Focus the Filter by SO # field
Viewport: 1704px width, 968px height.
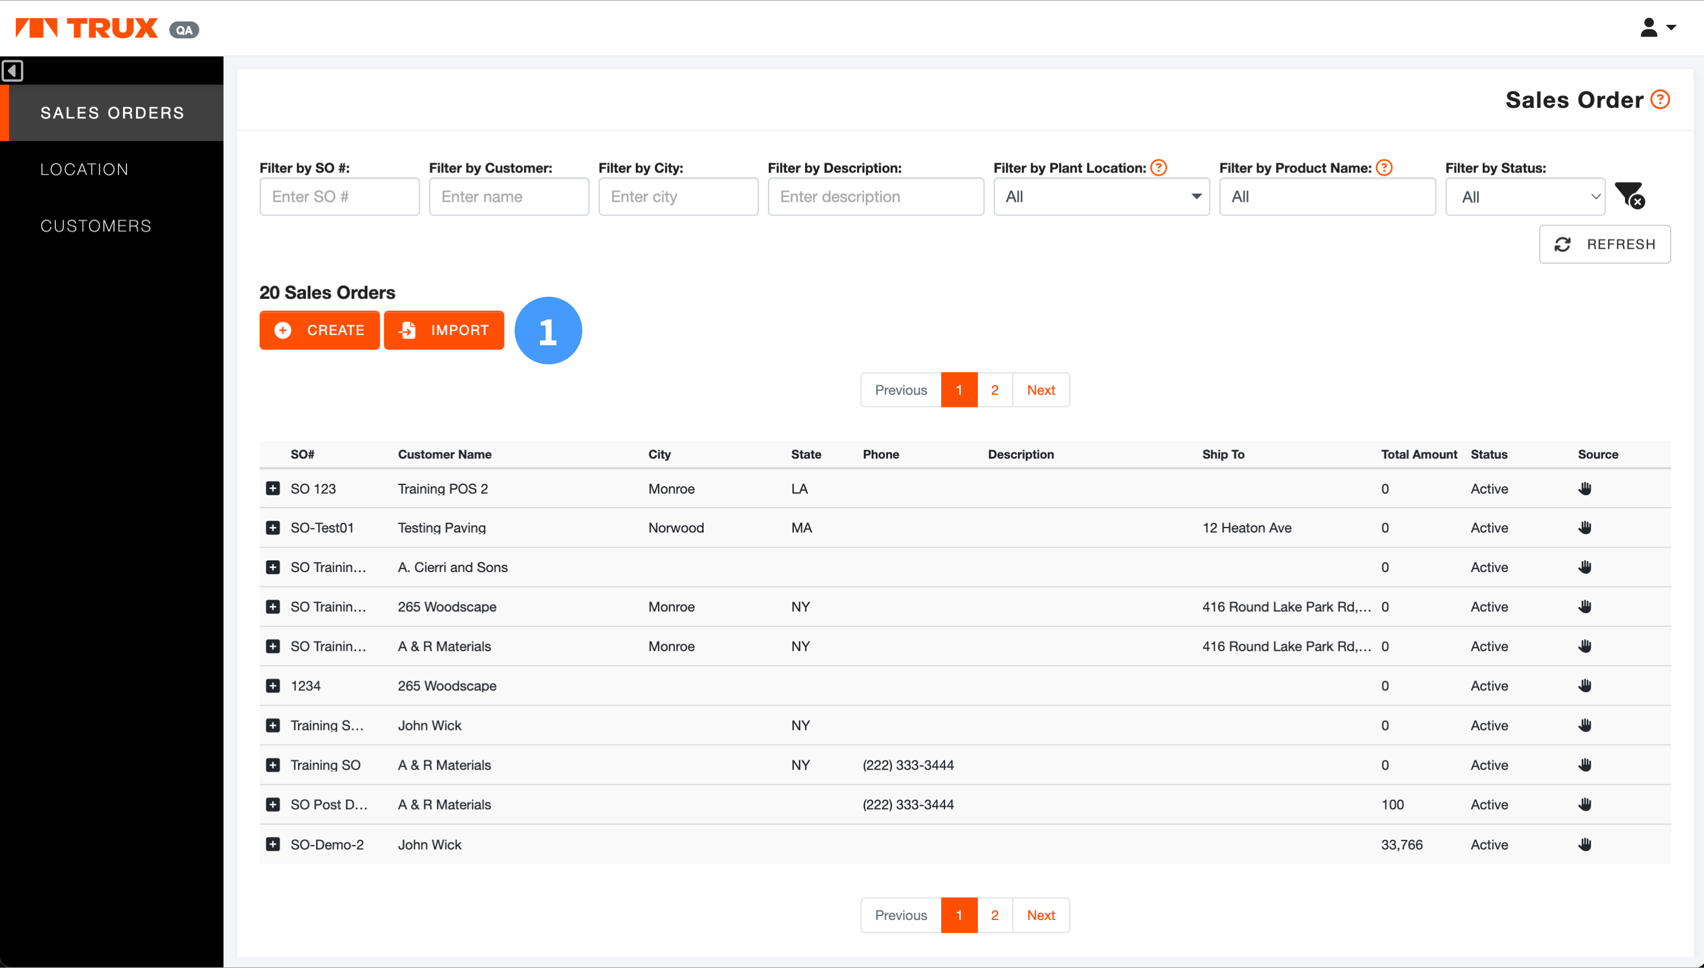[339, 196]
